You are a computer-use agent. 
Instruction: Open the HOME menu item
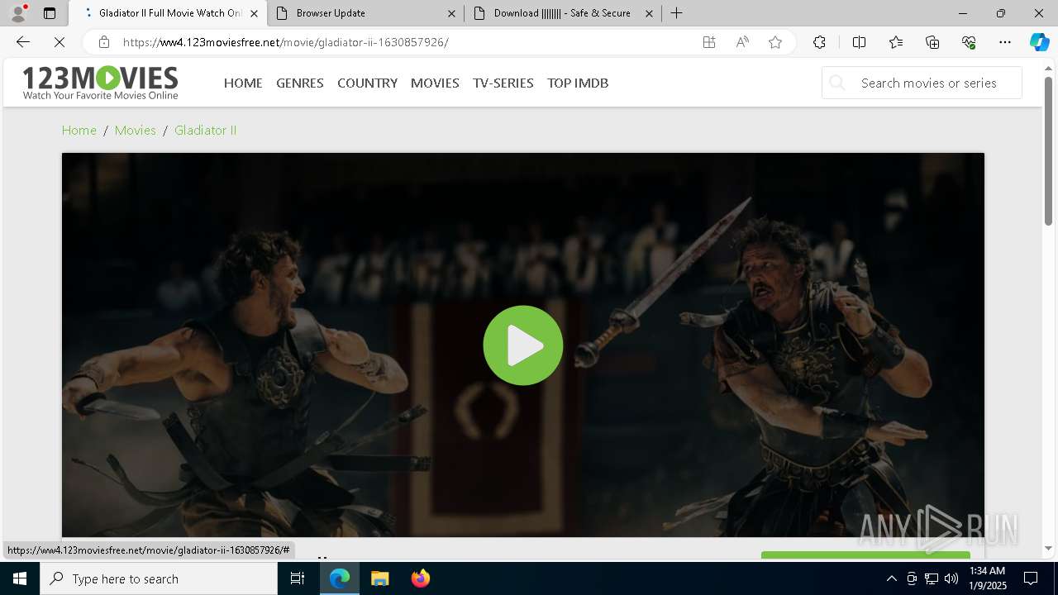[243, 83]
